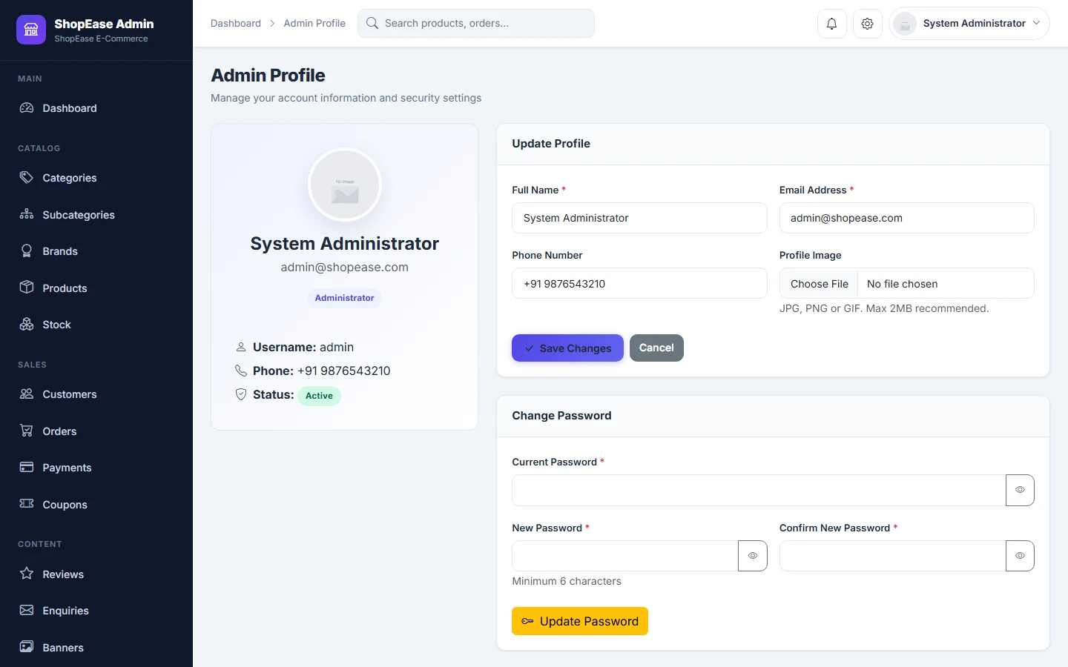This screenshot has height=667, width=1068.
Task: Click the Change Password card heading
Action: (x=561, y=416)
